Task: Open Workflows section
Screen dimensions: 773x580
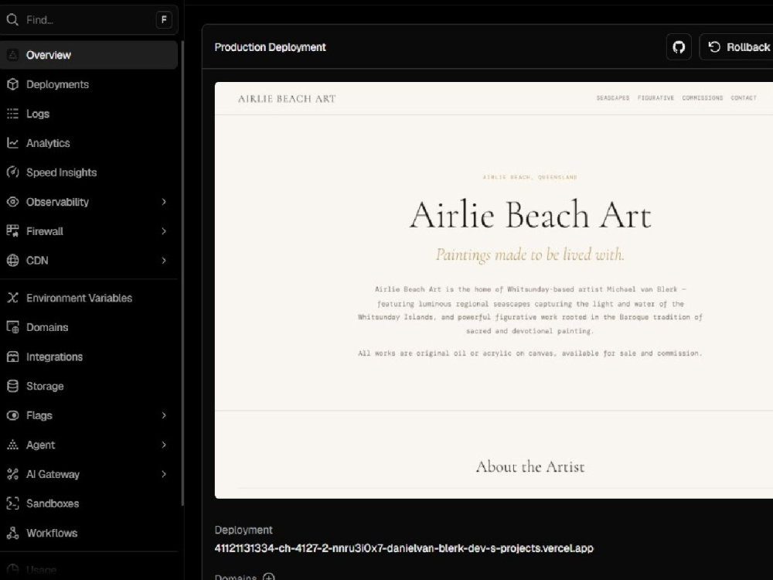Action: pos(89,533)
